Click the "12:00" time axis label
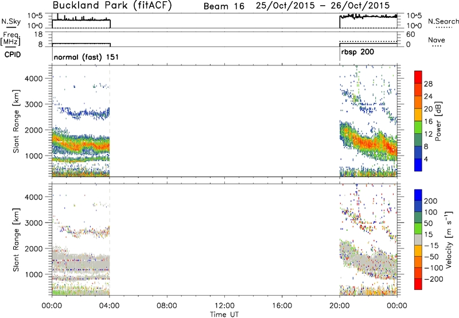Viewport: 459px width, 318px height. point(224,306)
